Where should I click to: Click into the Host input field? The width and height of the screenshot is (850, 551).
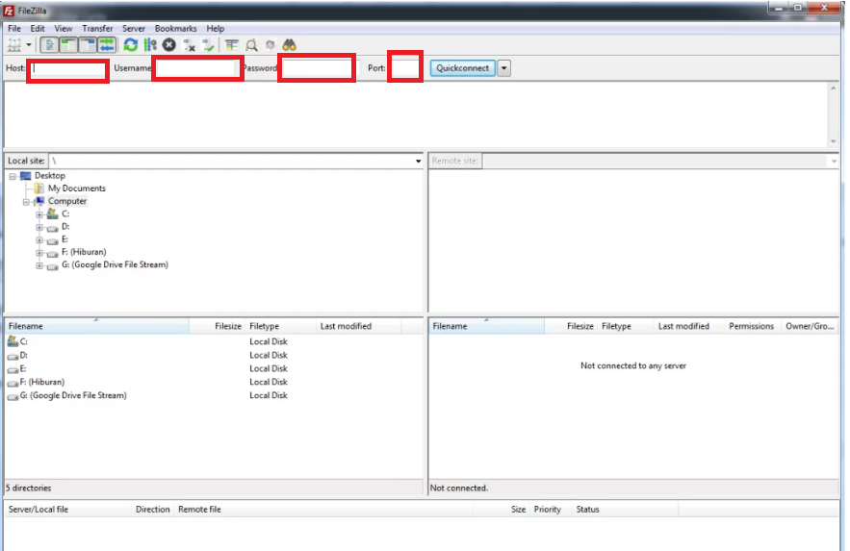67,69
